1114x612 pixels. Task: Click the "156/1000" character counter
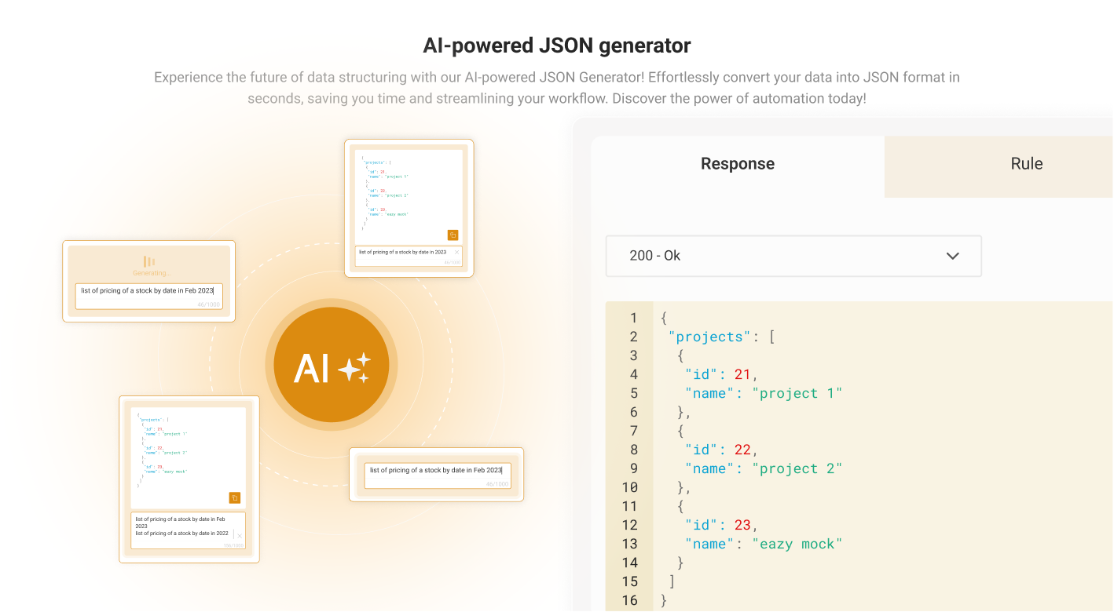(x=233, y=545)
